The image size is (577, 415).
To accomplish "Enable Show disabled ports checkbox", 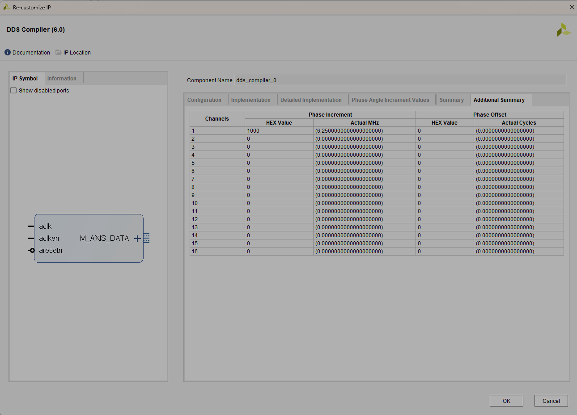I will coord(13,90).
